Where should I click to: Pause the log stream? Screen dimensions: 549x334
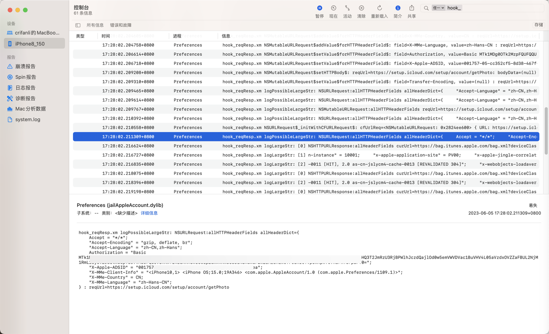click(x=320, y=8)
